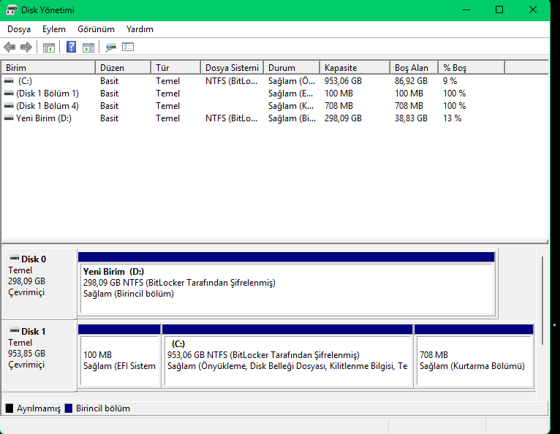Open the Görünüm menu
Image resolution: width=560 pixels, height=434 pixels.
[96, 29]
